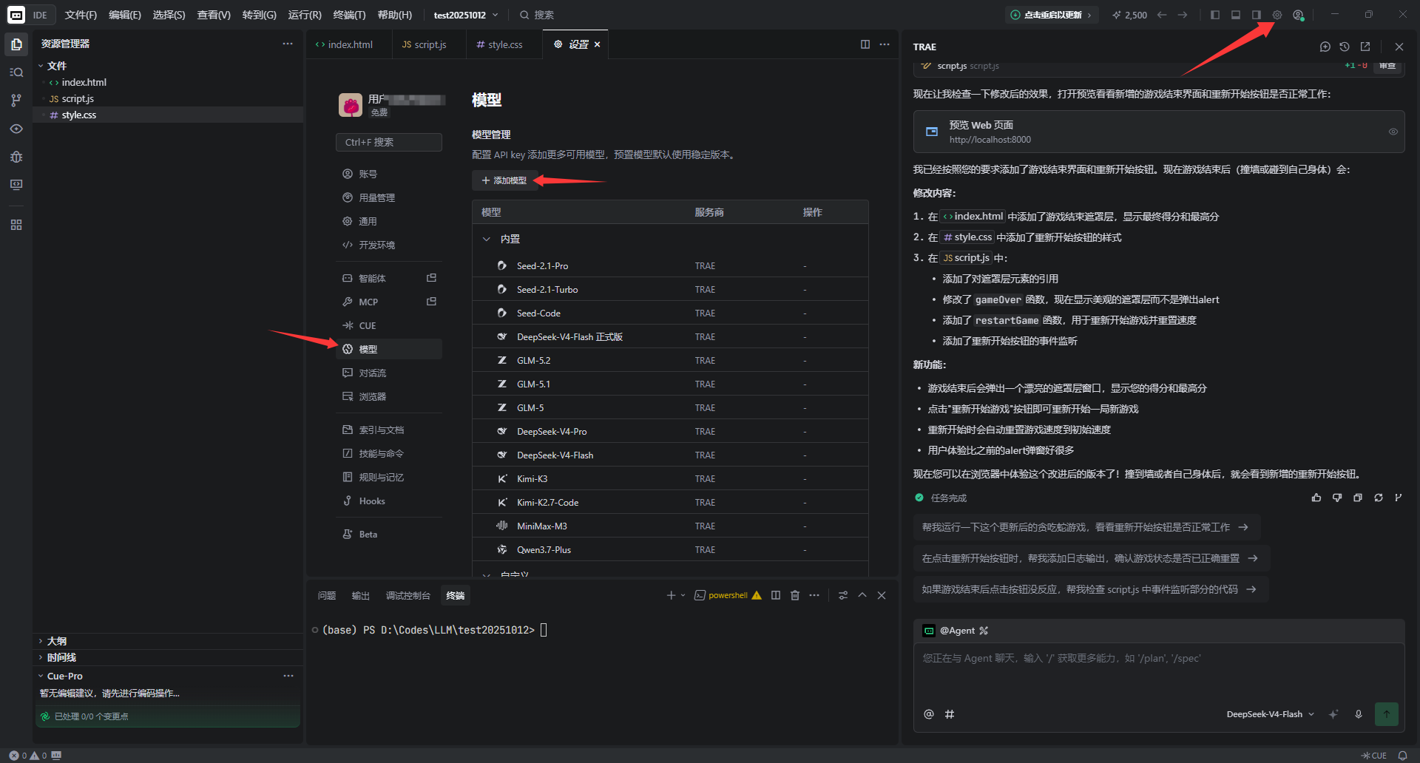Open Source Control in the activity bar
The height and width of the screenshot is (763, 1420).
[x=16, y=101]
